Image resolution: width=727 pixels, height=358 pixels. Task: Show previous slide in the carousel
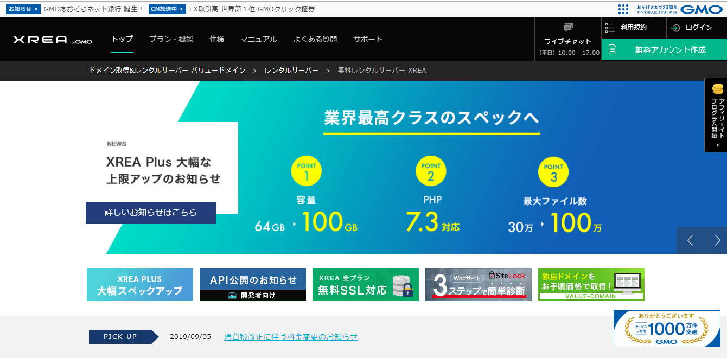(x=690, y=240)
